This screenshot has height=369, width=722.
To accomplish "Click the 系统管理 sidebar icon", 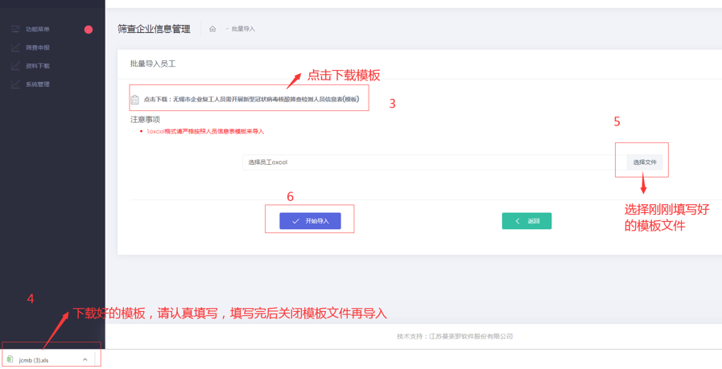I will 15,84.
